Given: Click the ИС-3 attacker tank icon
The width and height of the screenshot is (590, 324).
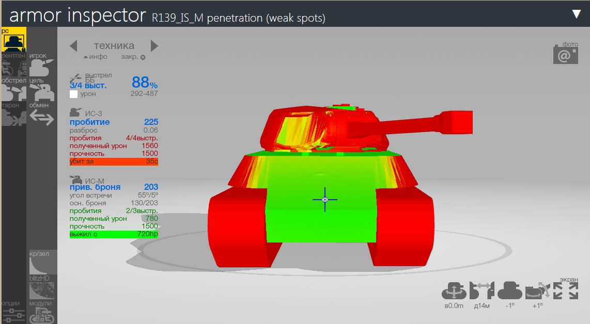Looking at the screenshot, I should click(75, 112).
